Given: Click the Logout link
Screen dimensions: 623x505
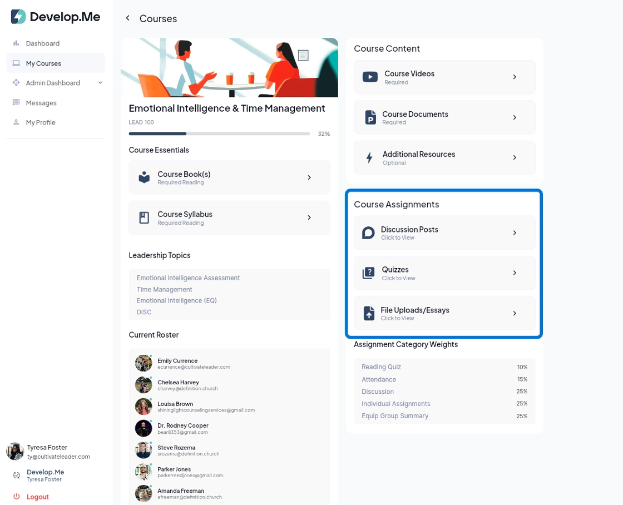Looking at the screenshot, I should point(37,497).
